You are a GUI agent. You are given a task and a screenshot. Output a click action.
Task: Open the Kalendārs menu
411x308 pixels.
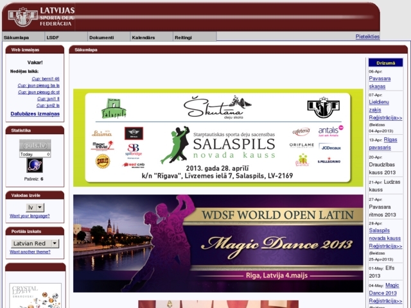(152, 37)
